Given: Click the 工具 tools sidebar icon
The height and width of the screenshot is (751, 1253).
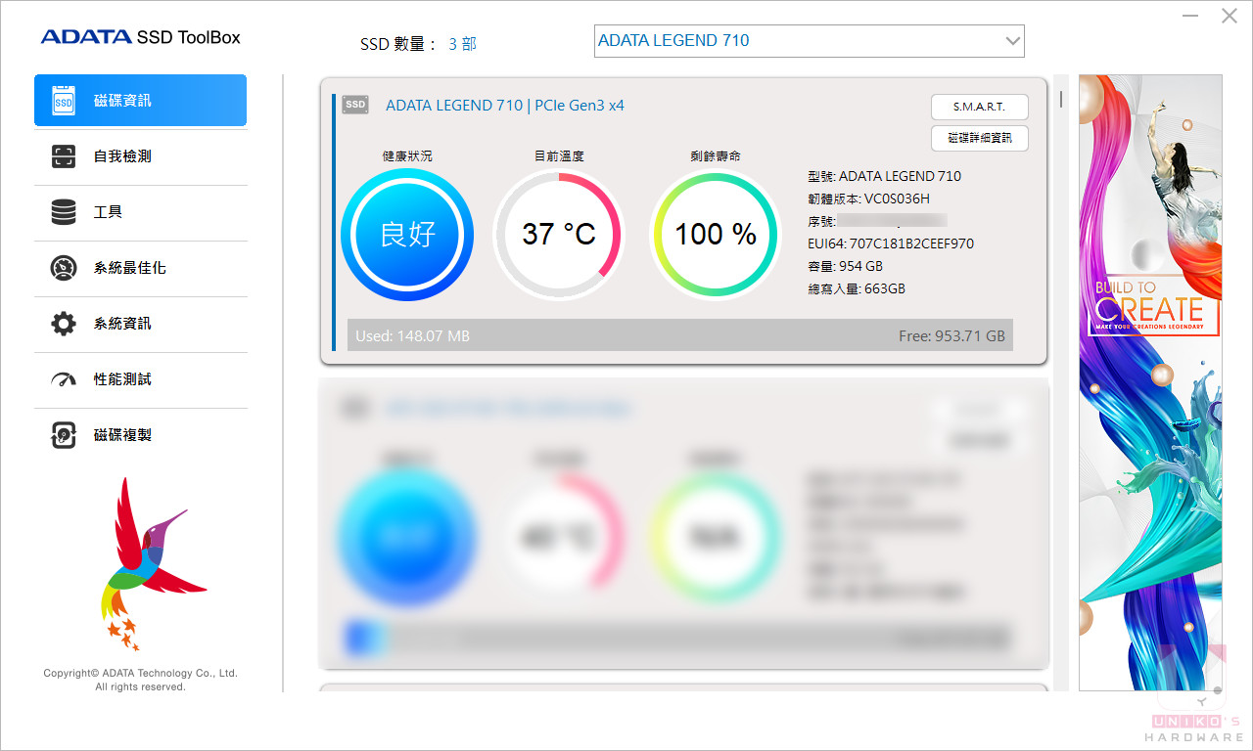Looking at the screenshot, I should [64, 212].
